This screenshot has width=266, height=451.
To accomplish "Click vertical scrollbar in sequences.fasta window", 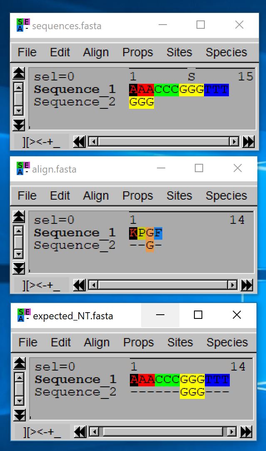I will pos(18,99).
